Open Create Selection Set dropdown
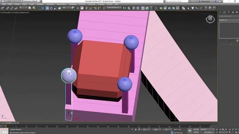Screen dimensions: 239x134 pos(114,7)
